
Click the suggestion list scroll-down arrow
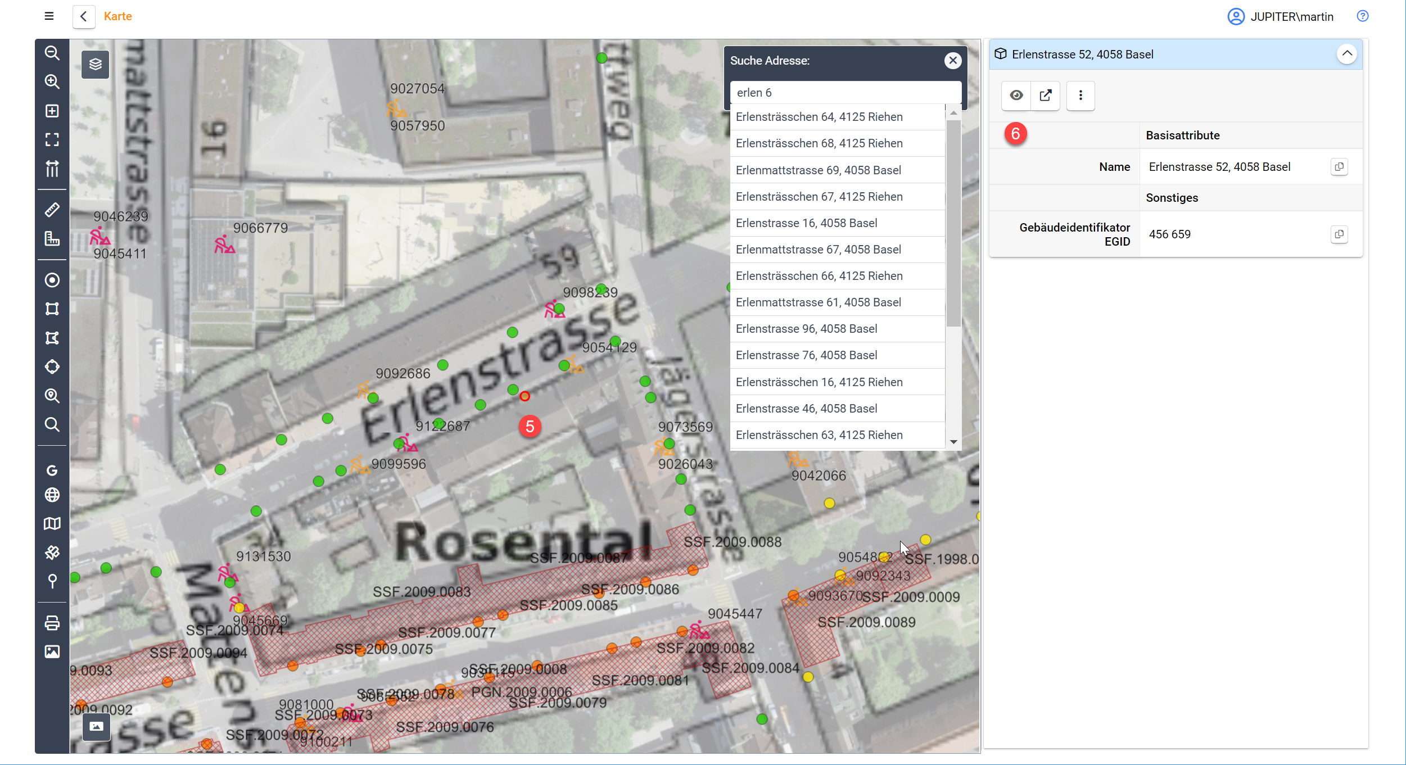tap(953, 442)
